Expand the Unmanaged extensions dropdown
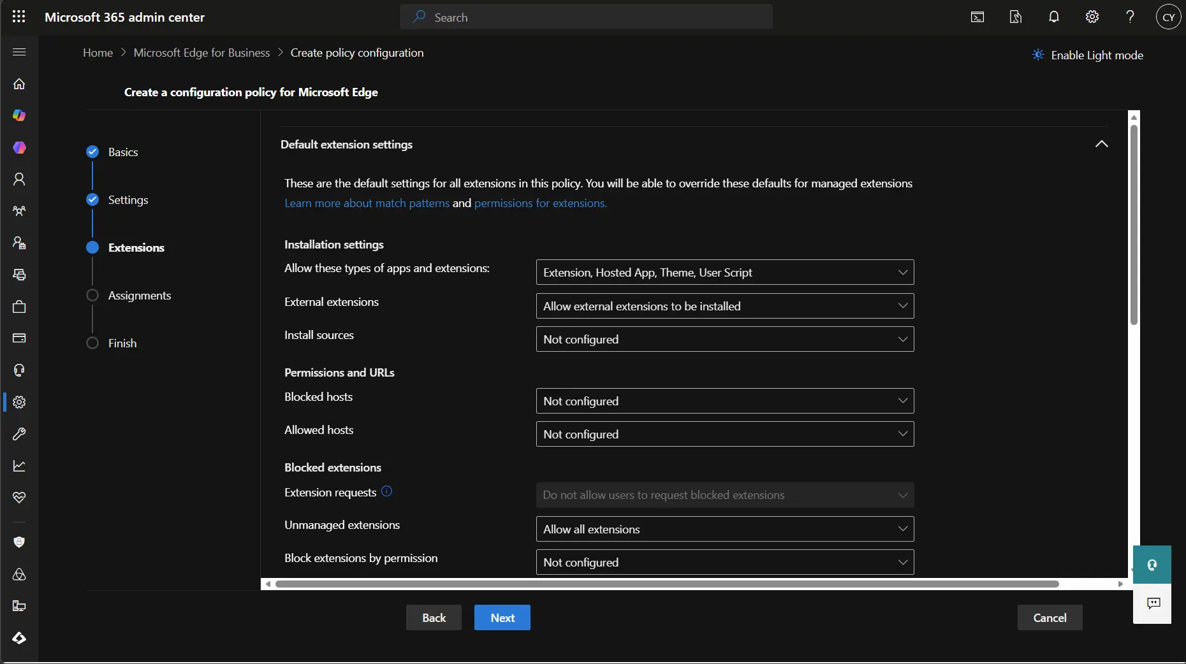This screenshot has width=1186, height=664. tap(724, 529)
